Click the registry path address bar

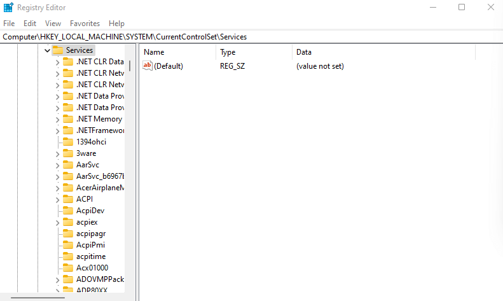(x=252, y=37)
